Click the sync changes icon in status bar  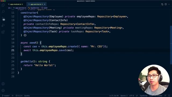(13, 96)
